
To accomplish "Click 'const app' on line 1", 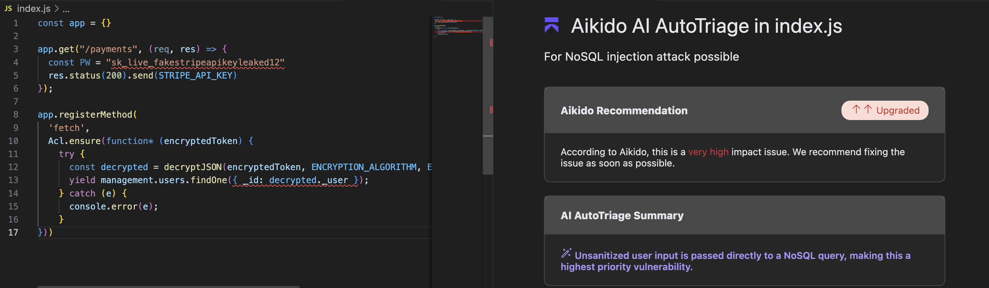I will [61, 23].
